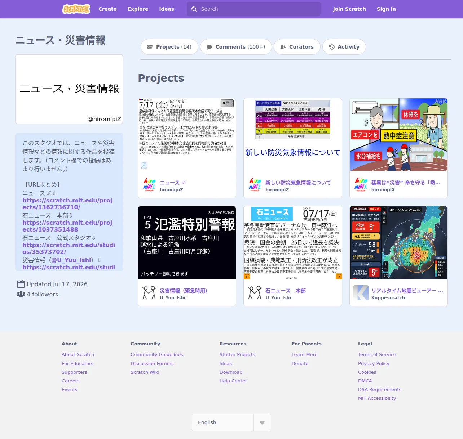
Task: Click the followers people icon
Action: pyautogui.click(x=21, y=294)
